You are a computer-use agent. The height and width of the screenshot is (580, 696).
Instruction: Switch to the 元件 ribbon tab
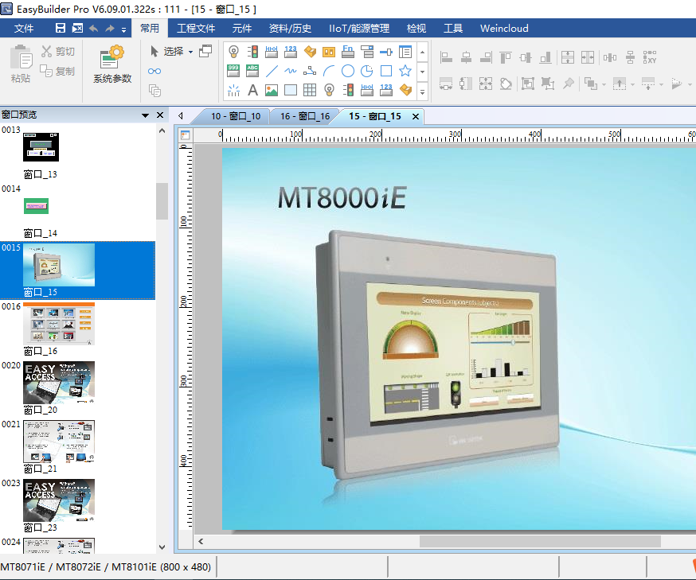242,29
